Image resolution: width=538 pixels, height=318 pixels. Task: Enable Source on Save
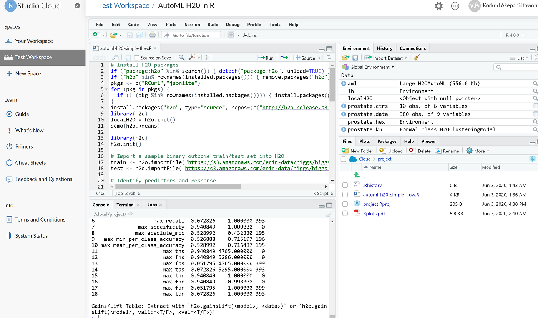click(136, 57)
